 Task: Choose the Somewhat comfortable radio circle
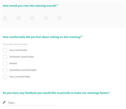pyautogui.click(x=5, y=57)
